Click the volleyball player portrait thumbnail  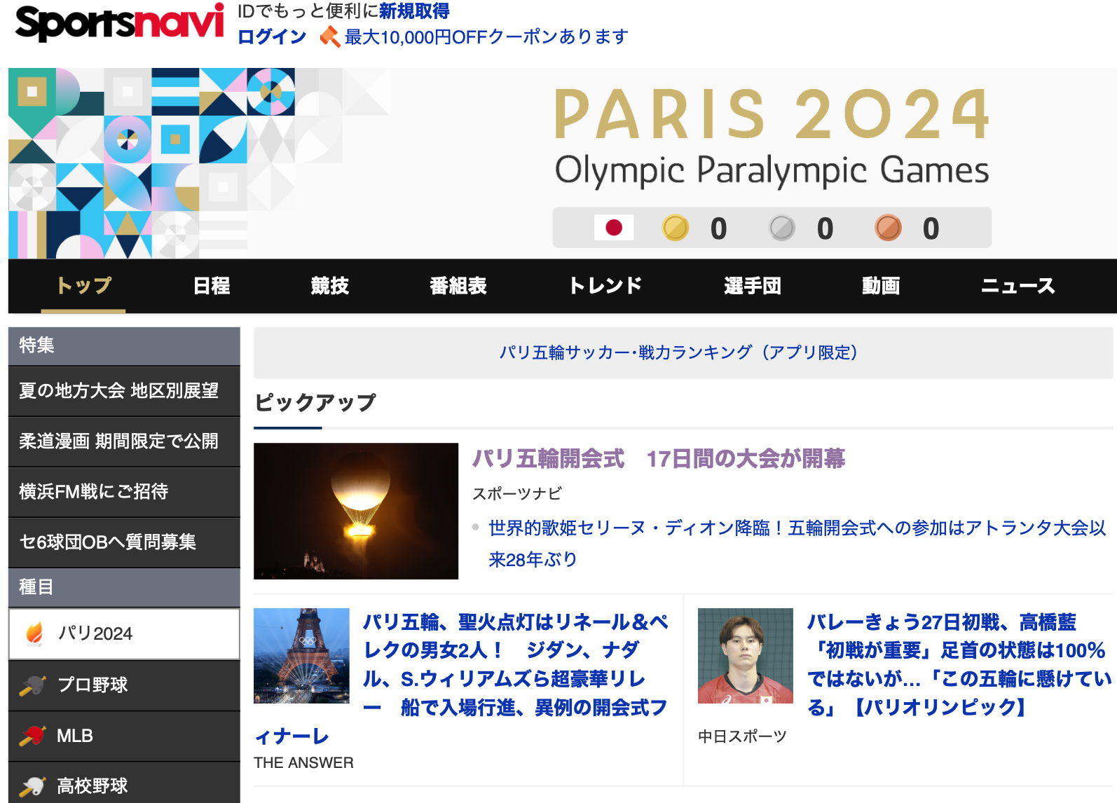746,656
